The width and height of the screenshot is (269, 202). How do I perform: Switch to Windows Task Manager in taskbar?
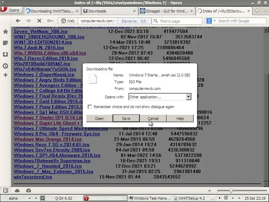[x=150, y=198]
